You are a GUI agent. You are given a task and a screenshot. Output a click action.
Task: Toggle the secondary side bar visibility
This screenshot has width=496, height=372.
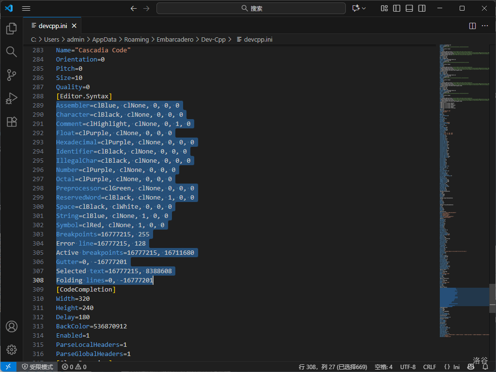pyautogui.click(x=422, y=8)
